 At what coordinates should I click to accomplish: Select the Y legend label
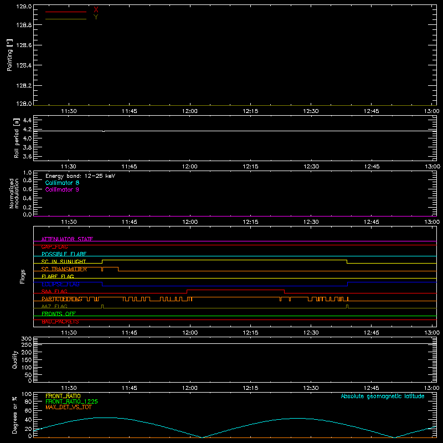tap(96, 17)
